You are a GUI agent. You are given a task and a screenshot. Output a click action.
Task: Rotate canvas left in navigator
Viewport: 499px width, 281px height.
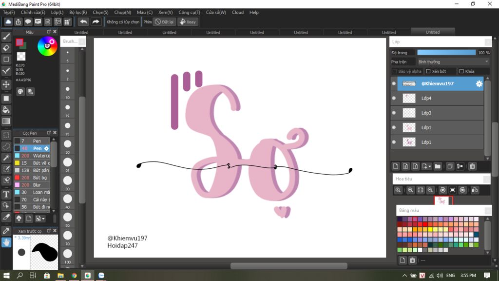coord(442,190)
